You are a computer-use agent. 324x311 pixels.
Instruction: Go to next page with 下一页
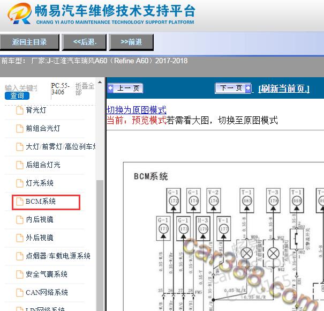(x=233, y=88)
